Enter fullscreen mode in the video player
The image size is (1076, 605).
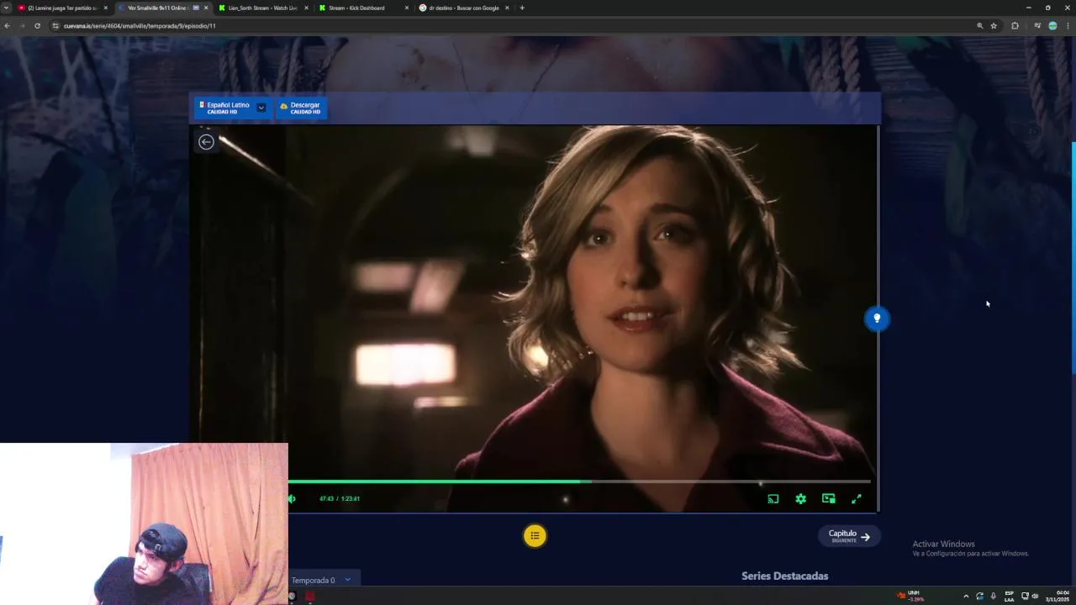(857, 499)
